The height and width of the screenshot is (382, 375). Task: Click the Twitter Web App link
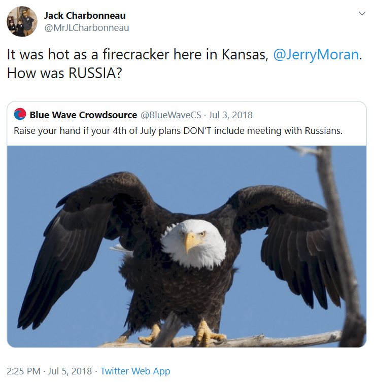135,371
